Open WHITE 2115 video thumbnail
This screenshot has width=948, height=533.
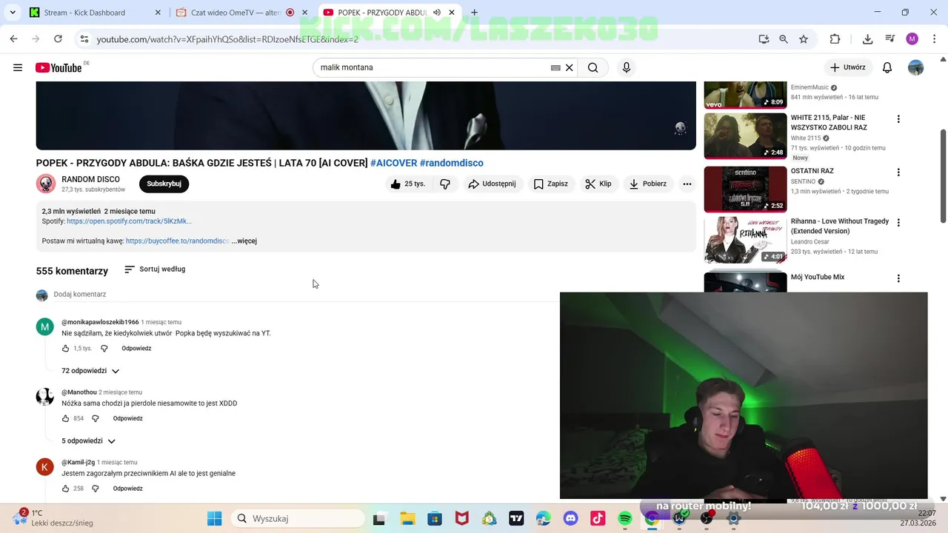point(745,135)
